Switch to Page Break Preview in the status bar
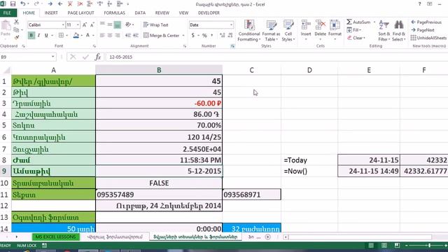The image size is (448, 252). 397,246
